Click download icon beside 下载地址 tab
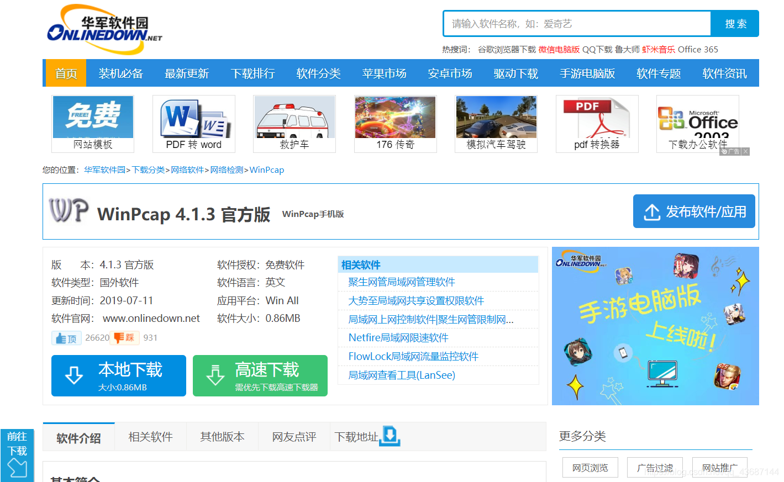Screen dimensions: 784x482 (390, 436)
